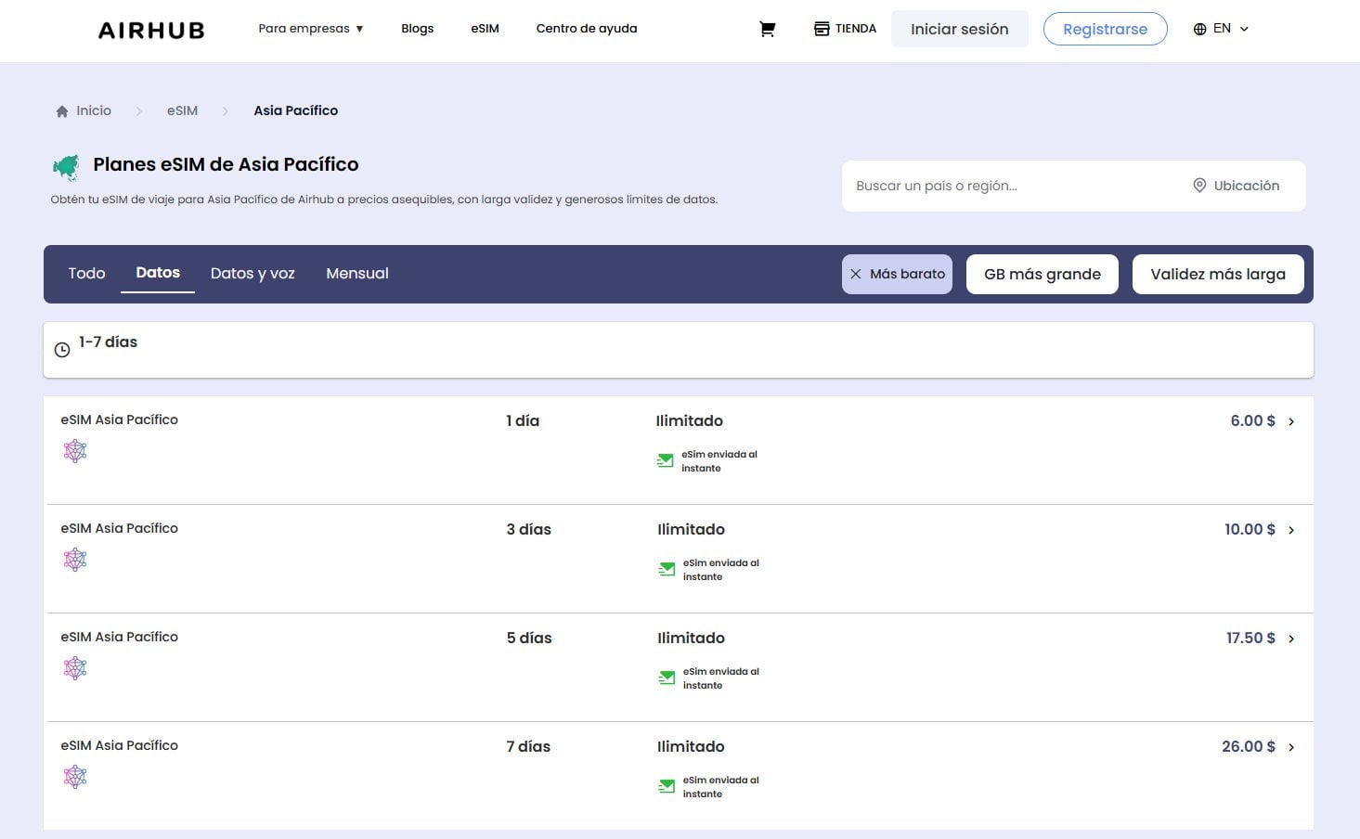Toggle GB más grande sorting
Viewport: 1360px width, 839px height.
(x=1042, y=274)
